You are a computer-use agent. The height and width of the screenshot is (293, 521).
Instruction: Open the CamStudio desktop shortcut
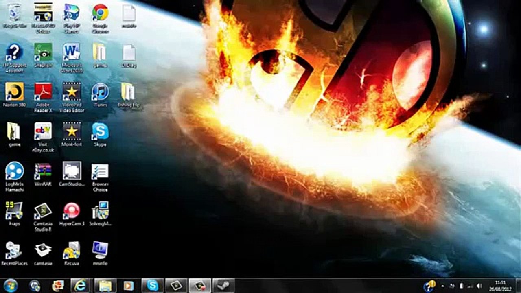coord(72,174)
